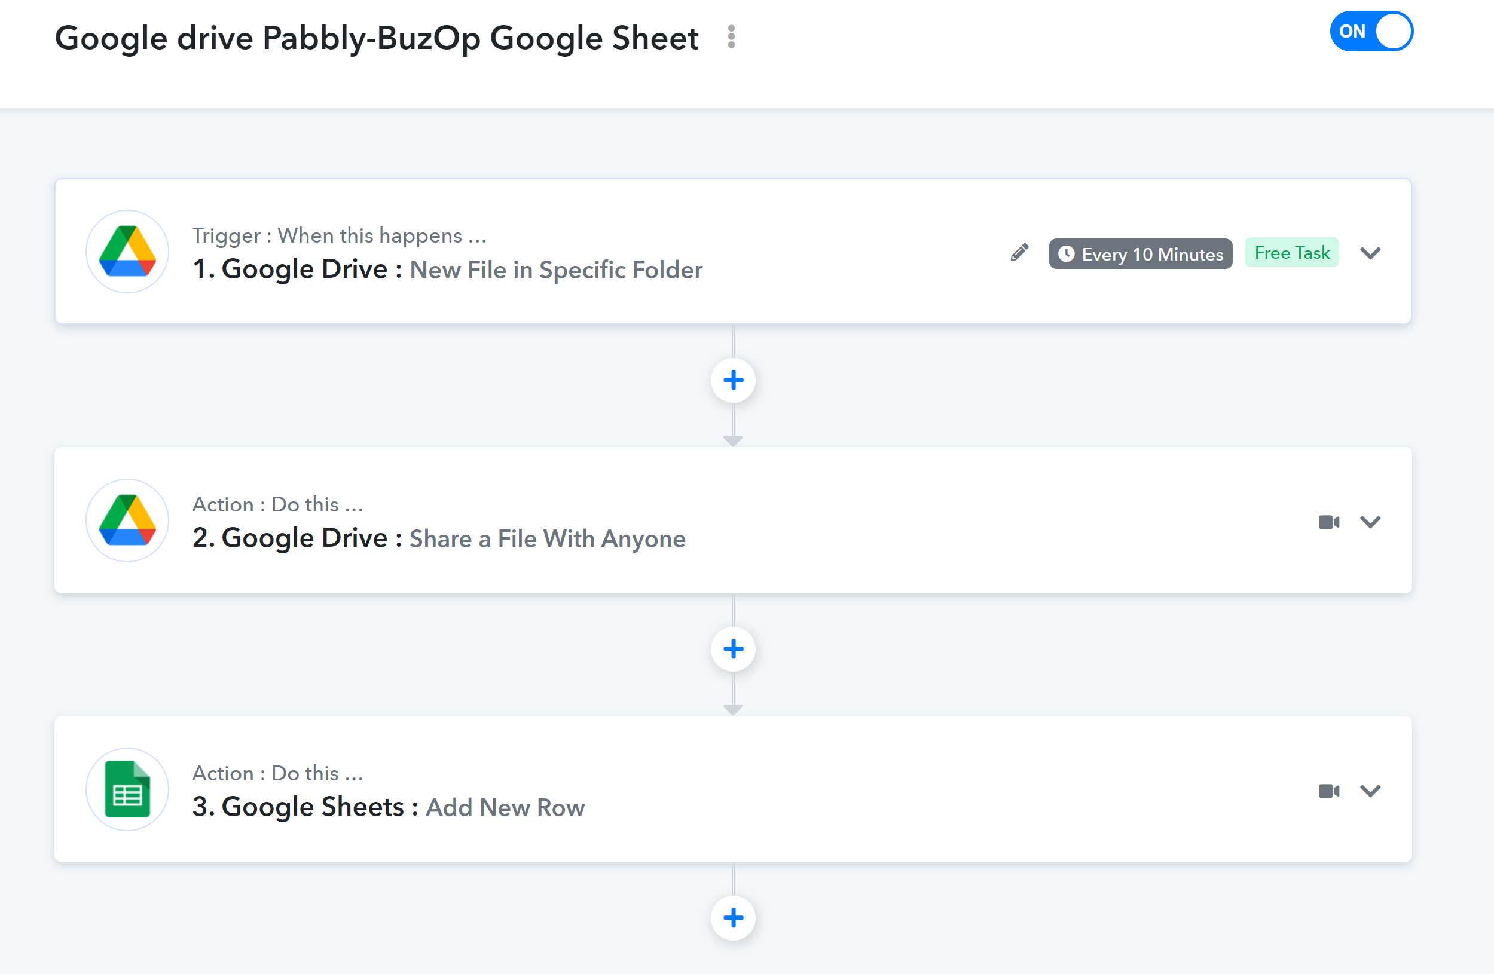Click the Google Drive icon in trigger step
The height and width of the screenshot is (974, 1494).
pos(127,252)
